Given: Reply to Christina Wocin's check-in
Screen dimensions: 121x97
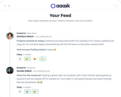Looking at the screenshot, I should (19, 54).
